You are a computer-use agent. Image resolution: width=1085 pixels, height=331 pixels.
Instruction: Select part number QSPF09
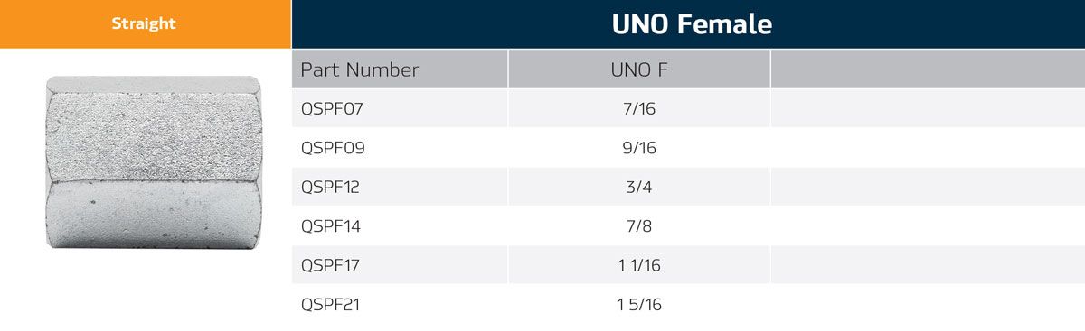(x=333, y=148)
